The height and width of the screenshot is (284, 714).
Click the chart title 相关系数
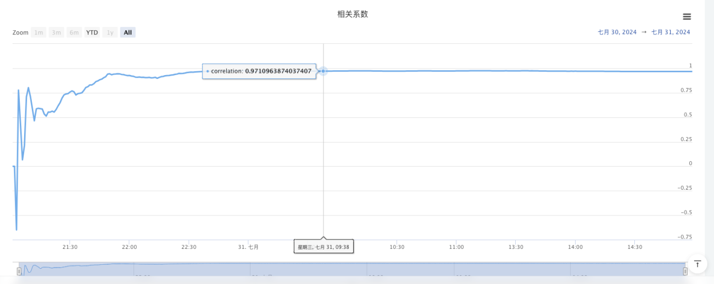(353, 14)
